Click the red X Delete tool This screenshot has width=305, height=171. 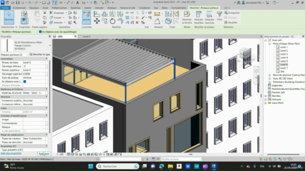137,22
